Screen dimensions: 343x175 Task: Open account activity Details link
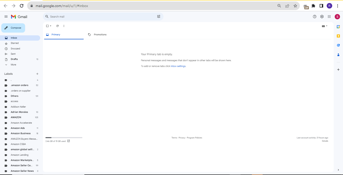tap(325, 141)
